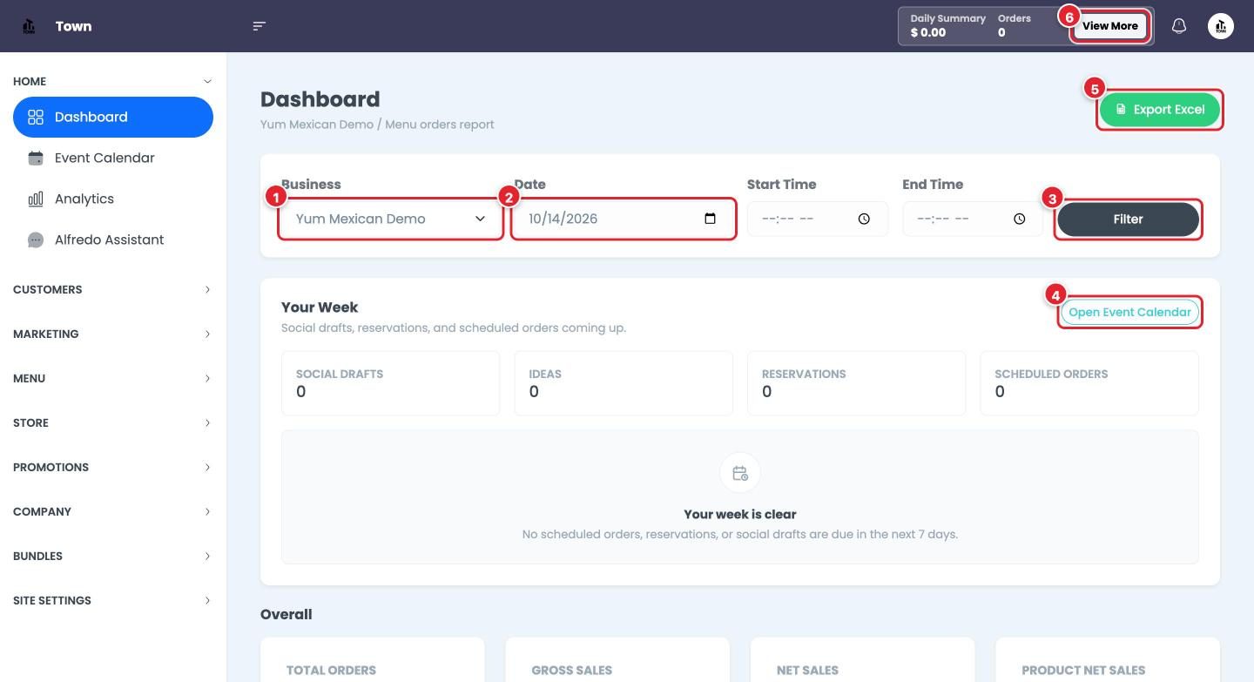Click the TOTAL ORDERS card
The height and width of the screenshot is (682, 1254).
pos(373,659)
